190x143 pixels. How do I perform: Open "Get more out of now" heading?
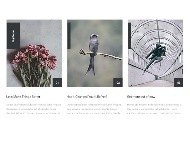[141, 97]
